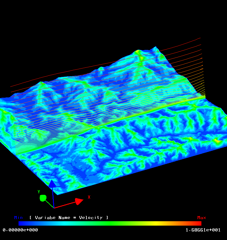The height and width of the screenshot is (240, 227).
Task: Click the maximum value 1.68661e+001
Action: point(203,230)
